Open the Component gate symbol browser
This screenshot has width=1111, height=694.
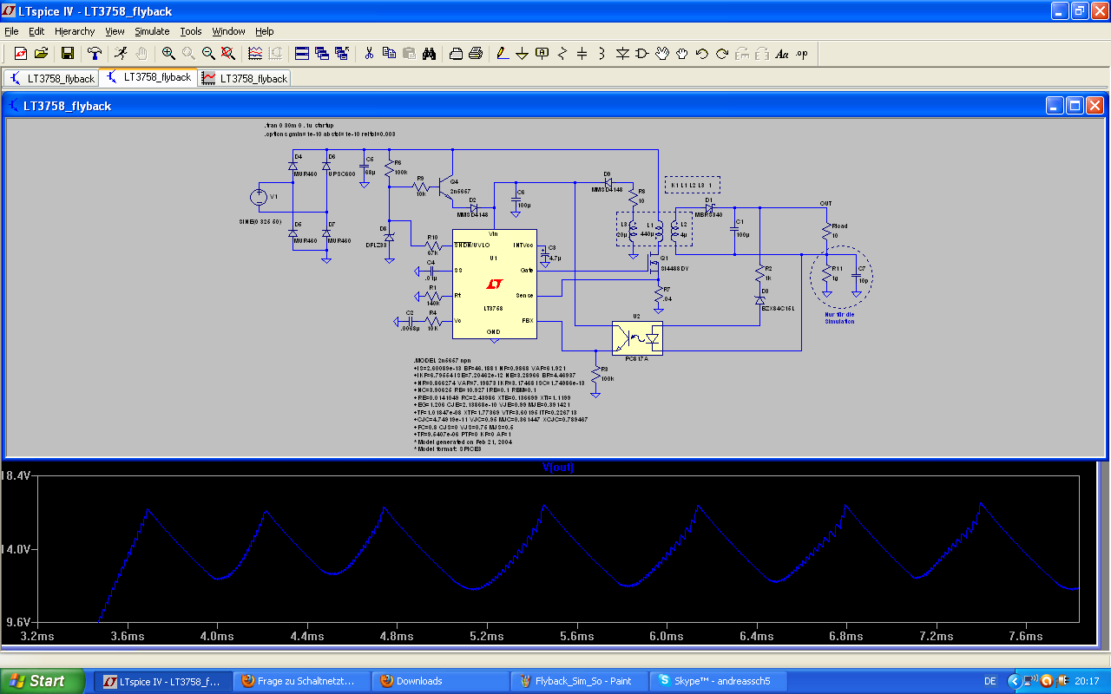[x=642, y=54]
